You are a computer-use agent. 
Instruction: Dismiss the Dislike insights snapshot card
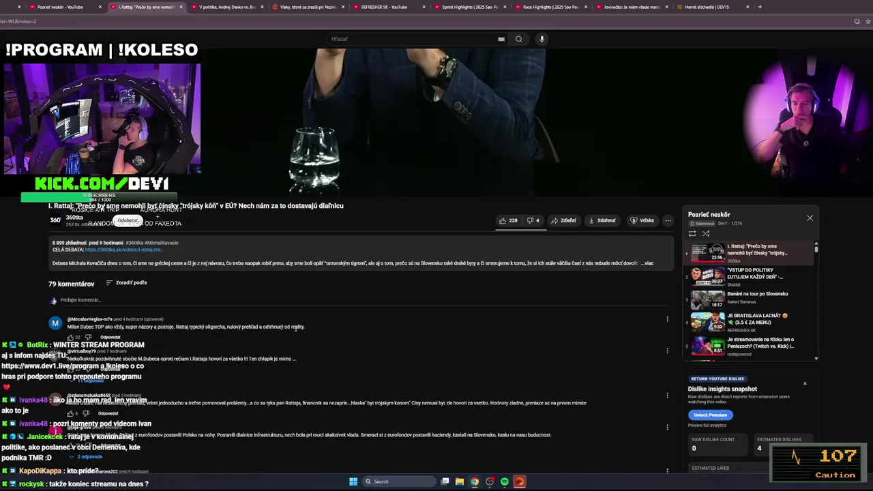point(805,384)
